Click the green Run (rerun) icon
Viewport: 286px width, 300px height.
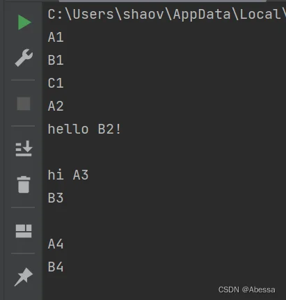[x=24, y=22]
